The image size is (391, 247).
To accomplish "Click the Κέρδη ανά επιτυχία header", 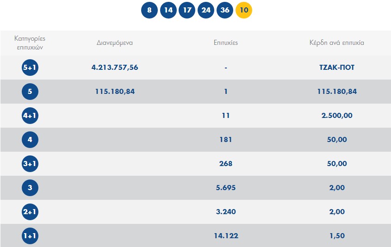I will 337,43.
